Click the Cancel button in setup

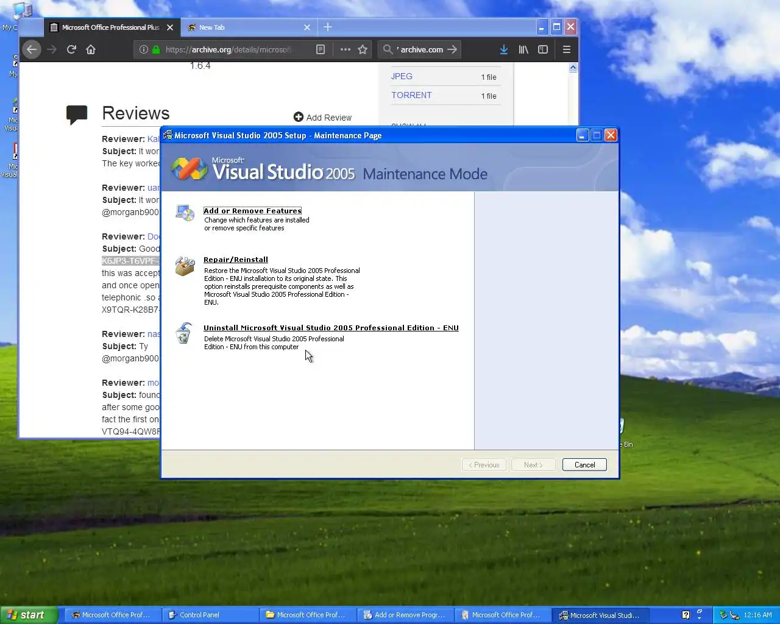coord(584,465)
